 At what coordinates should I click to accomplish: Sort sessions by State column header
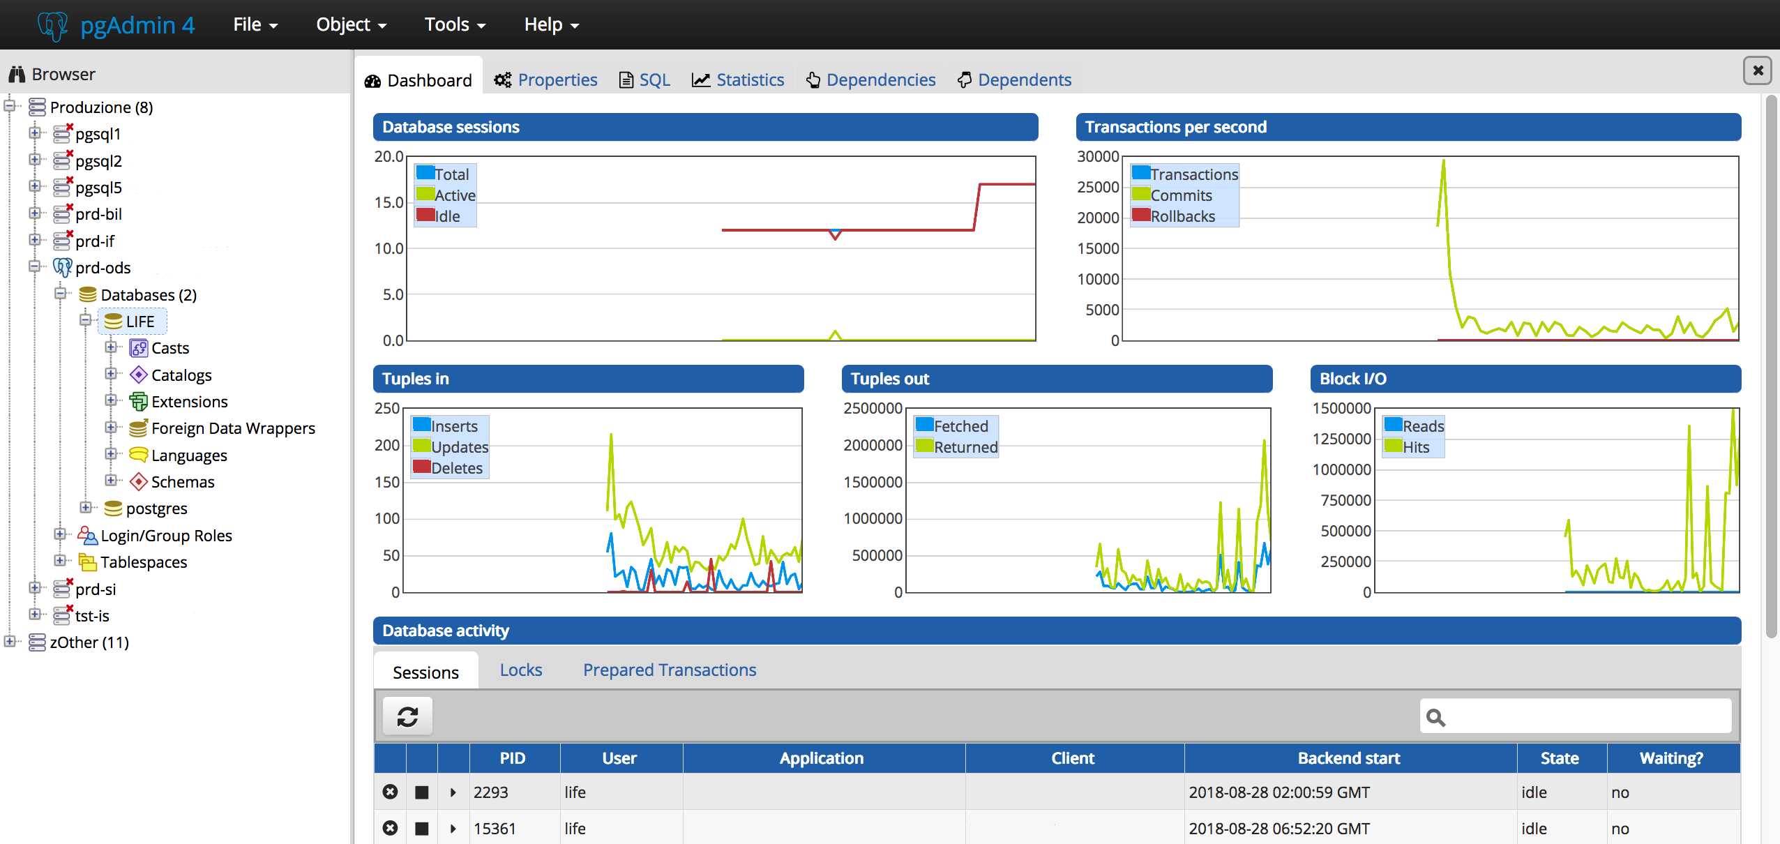coord(1562,758)
